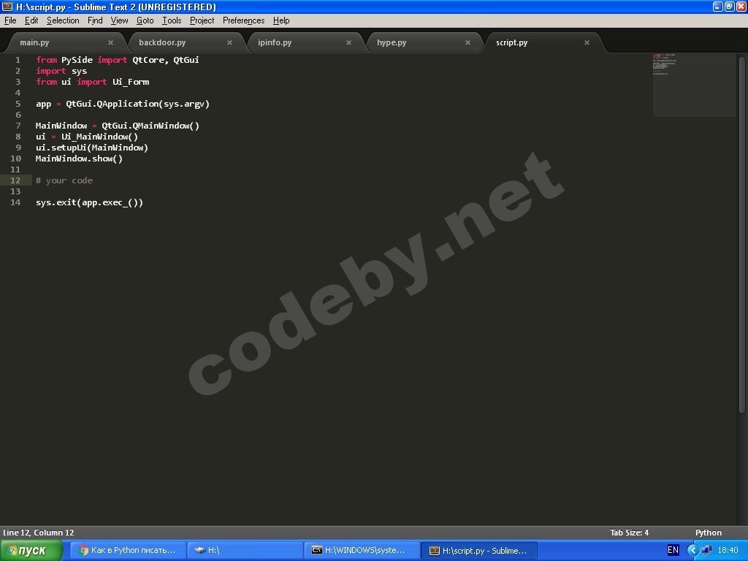Click the '# your code' comment
Viewport: 748px width, 561px height.
click(x=64, y=181)
